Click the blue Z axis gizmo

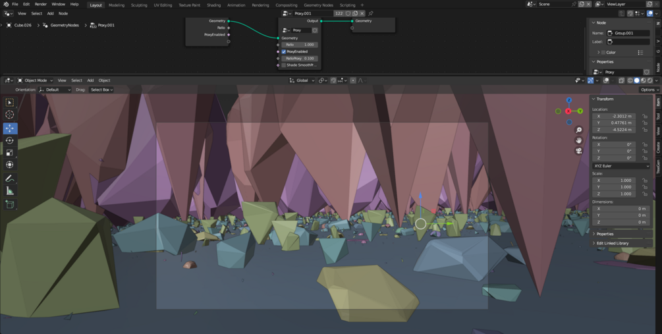pos(568,100)
